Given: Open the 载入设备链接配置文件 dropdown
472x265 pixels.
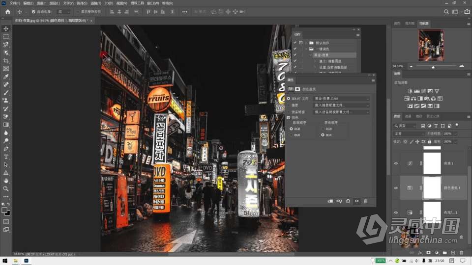Looking at the screenshot, I should [341, 112].
